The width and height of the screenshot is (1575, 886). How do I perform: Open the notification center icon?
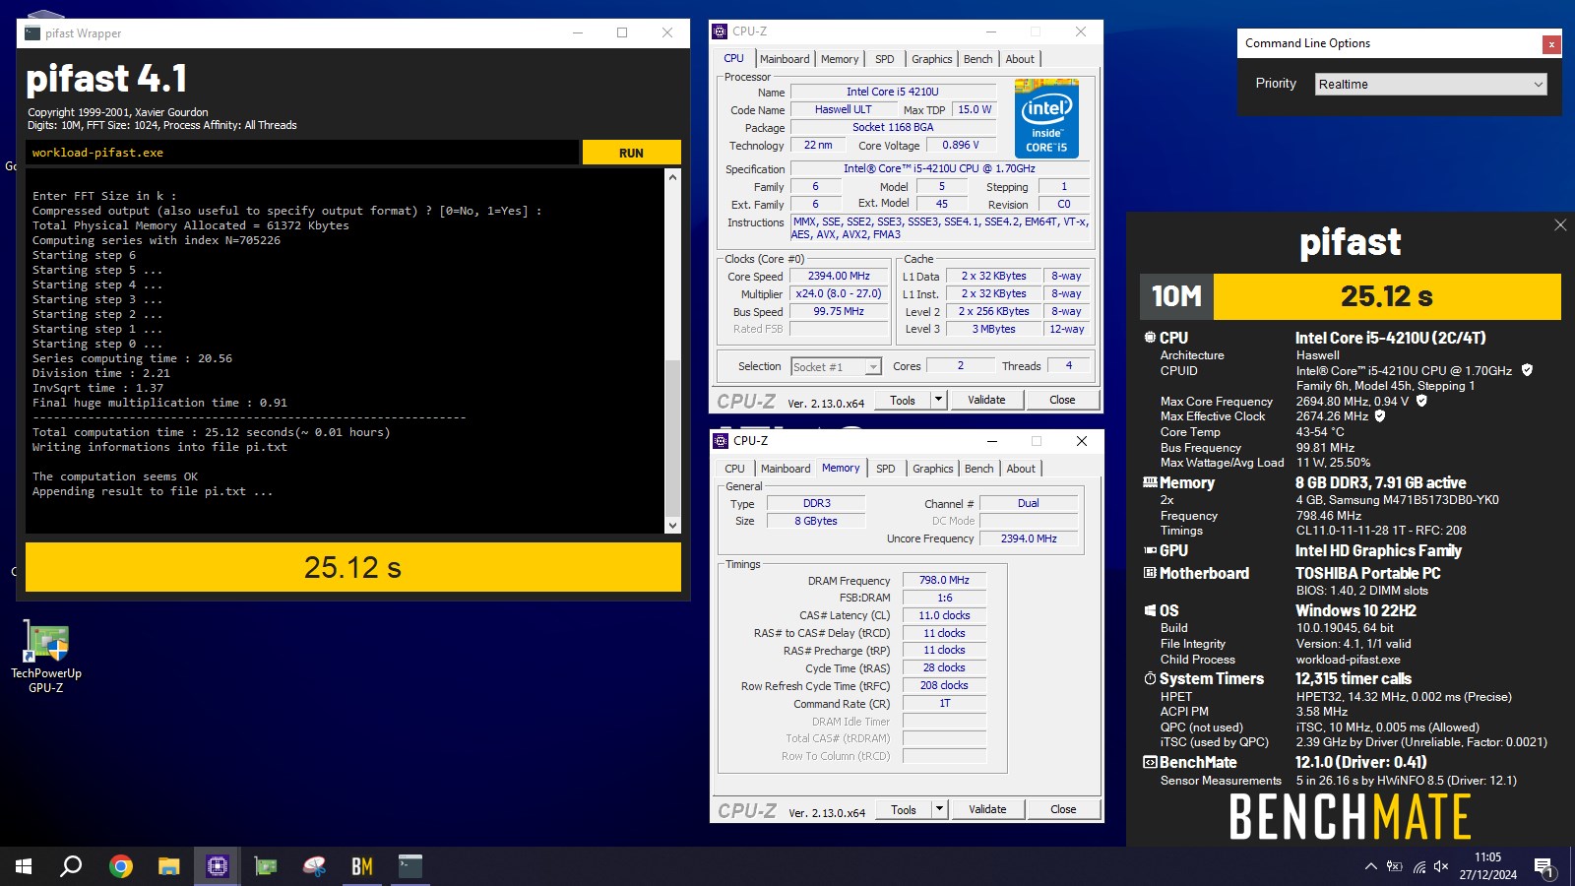(1543, 866)
